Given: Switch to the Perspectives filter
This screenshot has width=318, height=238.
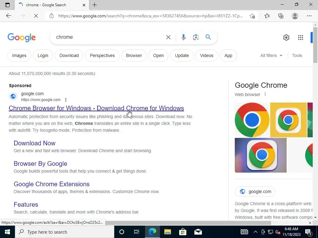Looking at the screenshot, I should pos(102,55).
